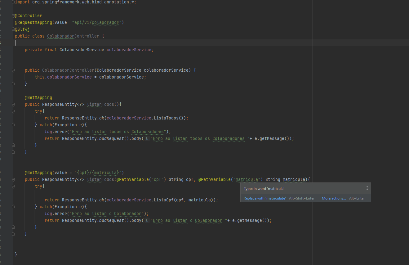
Task: Fold the try block containing ListaCpf call
Action: (x=13, y=186)
